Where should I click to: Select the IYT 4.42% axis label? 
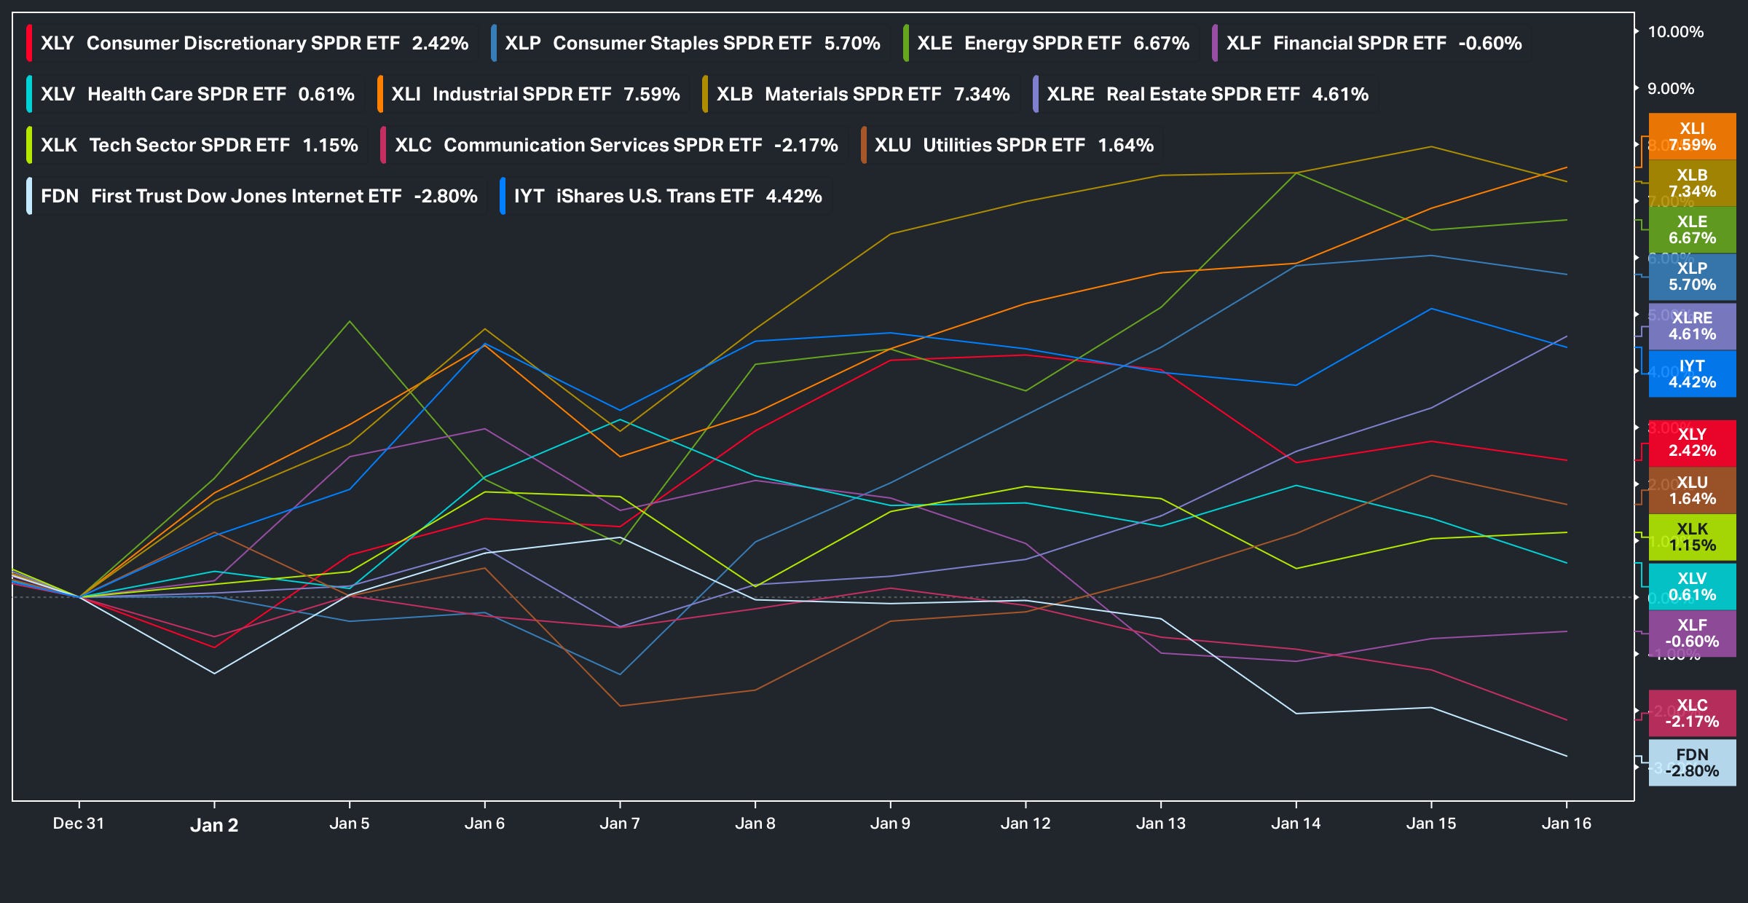[1691, 374]
